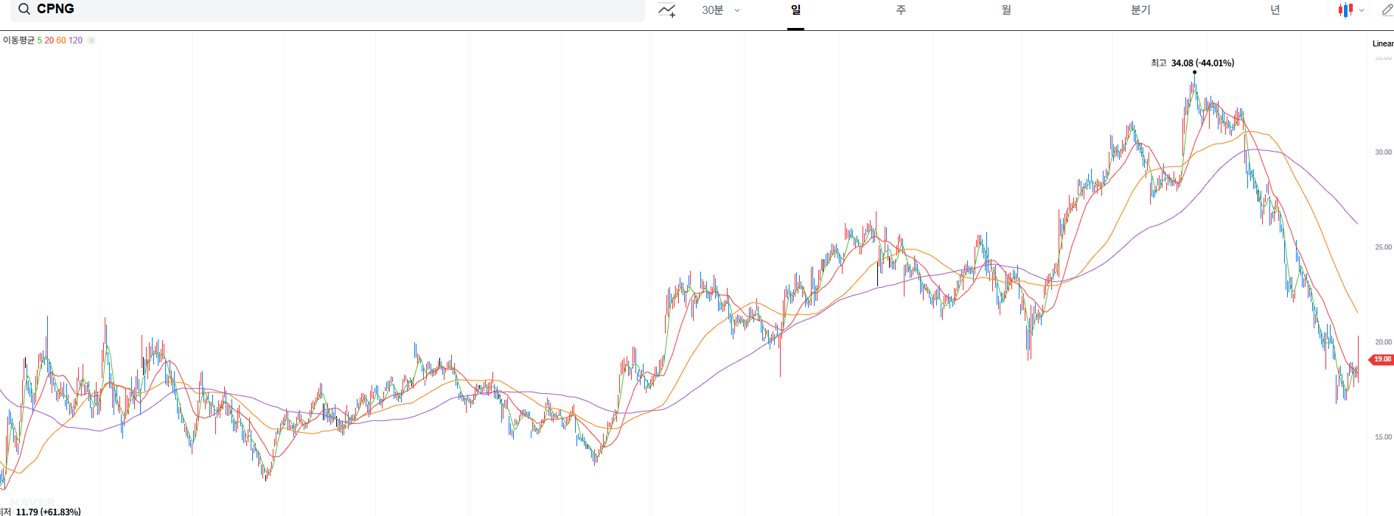
Task: Open the add indicator line-chart icon
Action: tap(667, 10)
